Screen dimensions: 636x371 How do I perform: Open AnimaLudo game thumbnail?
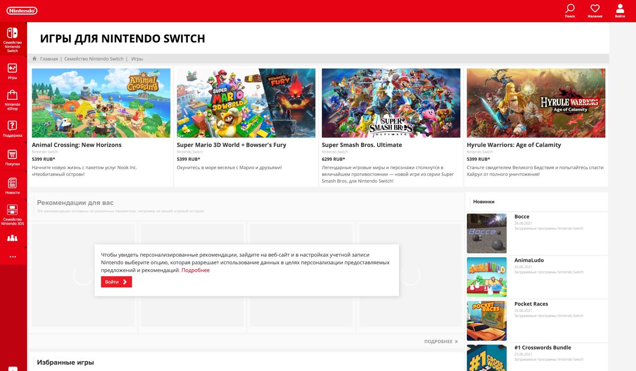(x=486, y=277)
